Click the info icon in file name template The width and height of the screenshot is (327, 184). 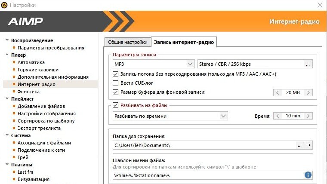coord(308,175)
